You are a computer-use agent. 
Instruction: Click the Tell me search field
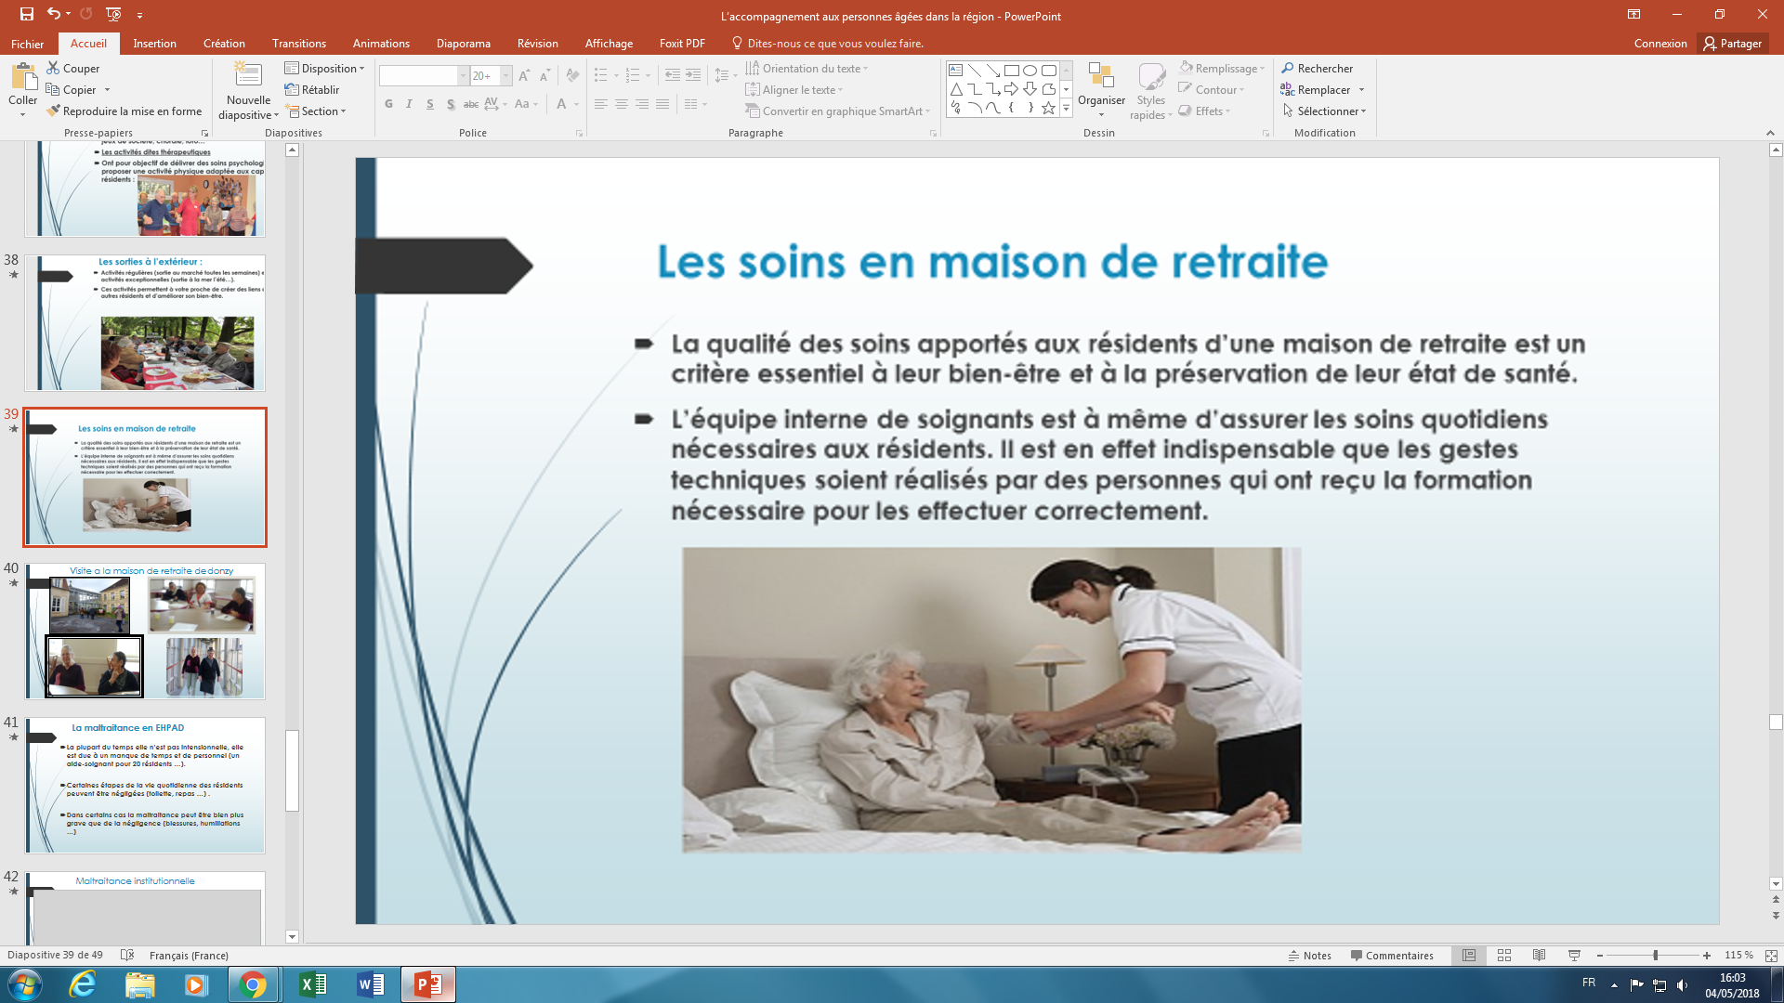coord(827,44)
